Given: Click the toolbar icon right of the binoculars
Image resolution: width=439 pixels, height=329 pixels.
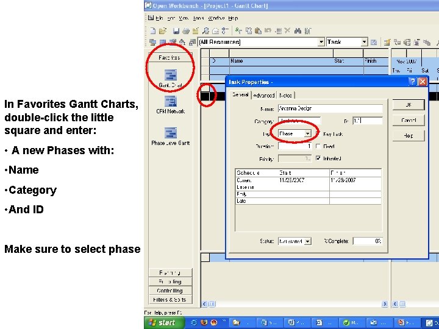Looking at the screenshot, I should [x=307, y=31].
